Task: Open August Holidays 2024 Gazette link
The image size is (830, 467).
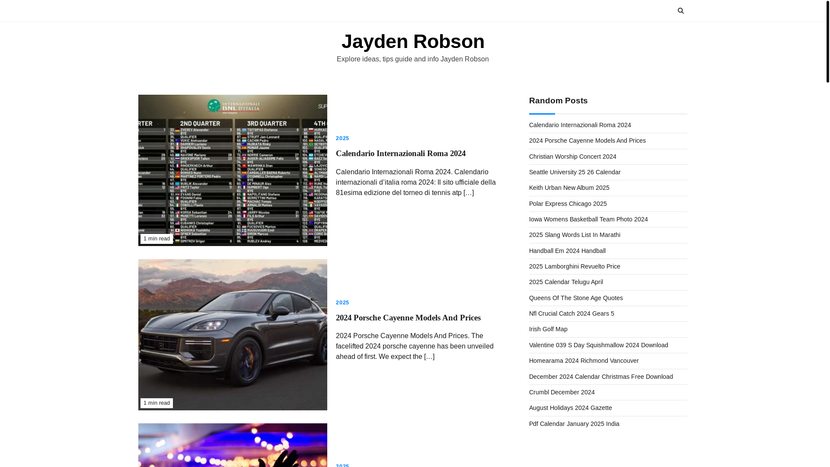Action: [x=570, y=408]
